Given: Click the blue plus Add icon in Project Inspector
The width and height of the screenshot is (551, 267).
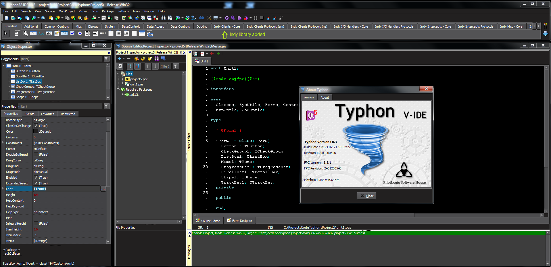Looking at the screenshot, I should pyautogui.click(x=119, y=58).
